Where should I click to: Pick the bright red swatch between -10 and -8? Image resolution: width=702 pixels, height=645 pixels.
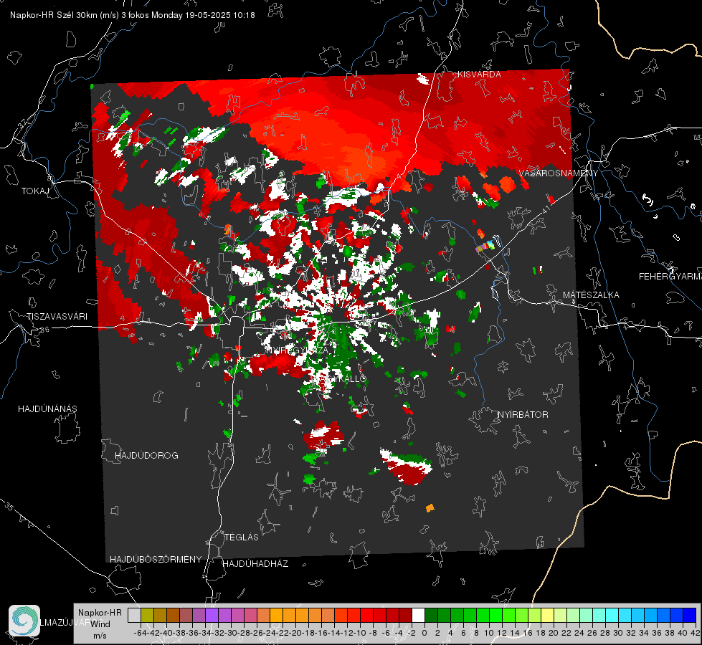pos(366,615)
